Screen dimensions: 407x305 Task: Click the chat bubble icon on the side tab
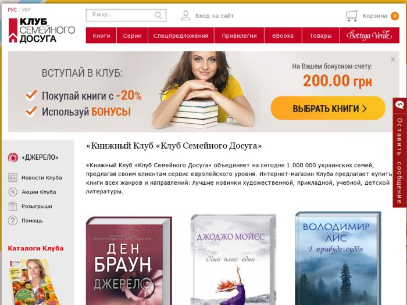[400, 105]
